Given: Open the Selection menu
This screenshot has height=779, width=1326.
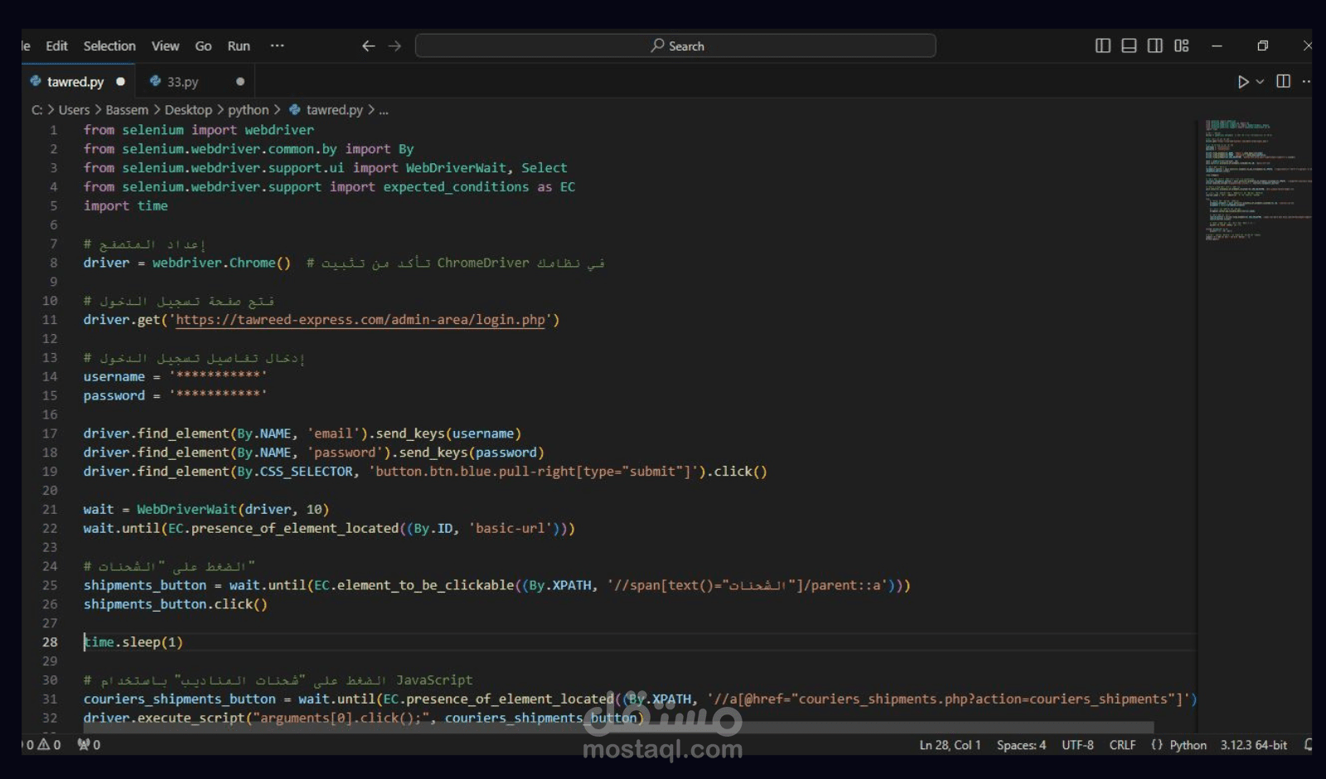Looking at the screenshot, I should pos(109,46).
